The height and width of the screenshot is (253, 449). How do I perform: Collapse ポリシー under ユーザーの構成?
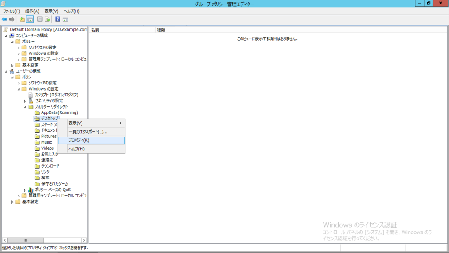pos(12,77)
